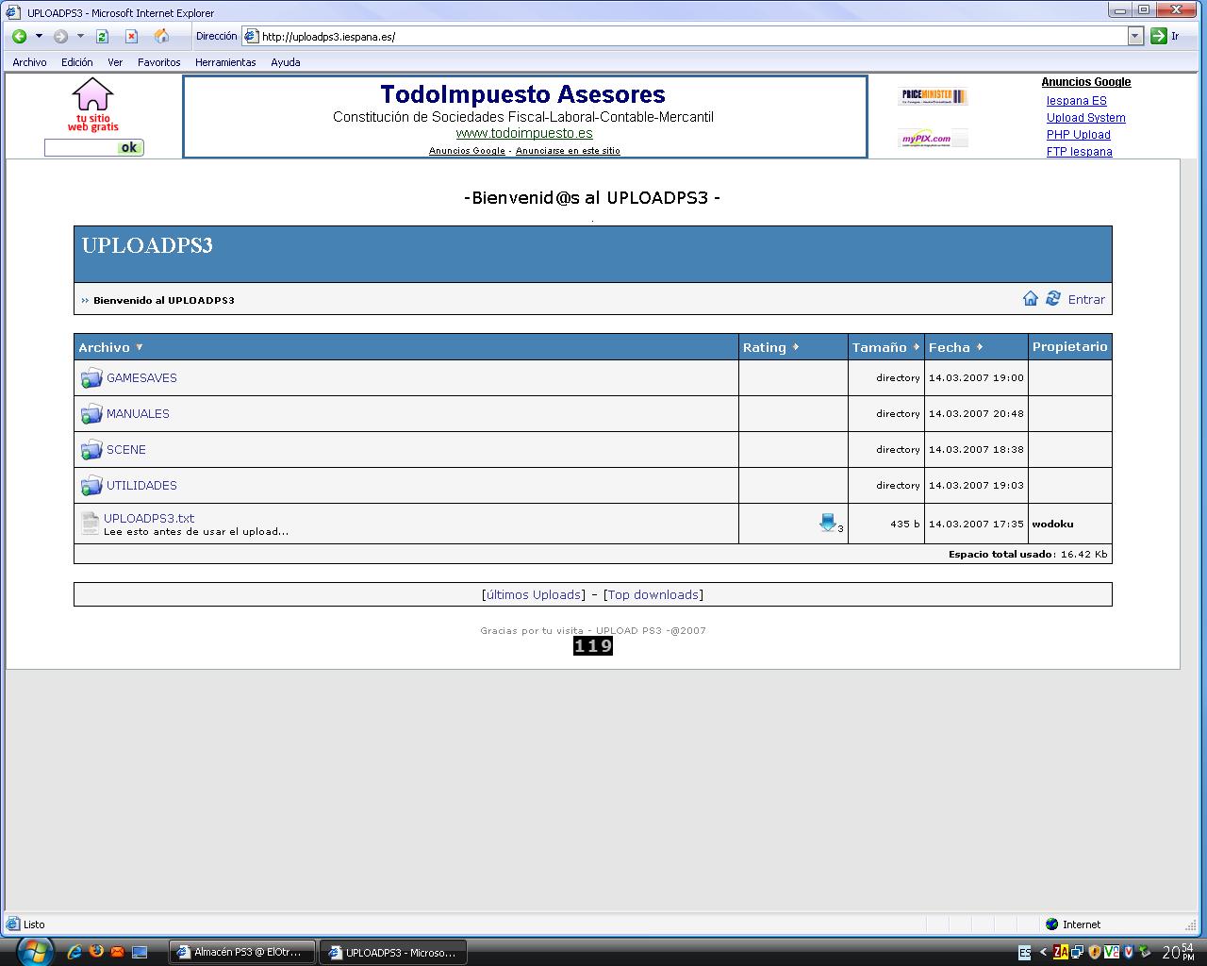1207x966 pixels.
Task: Open the UPLOADPS3.txt file link
Action: pos(149,518)
